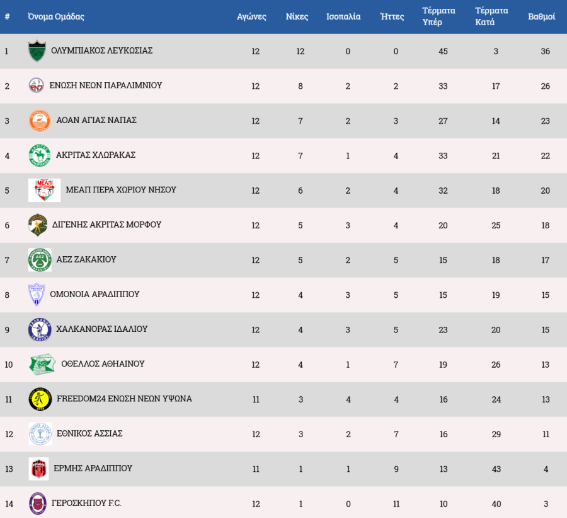
Task: Click the Όνομα Ομάδας column header
Action: coord(56,16)
